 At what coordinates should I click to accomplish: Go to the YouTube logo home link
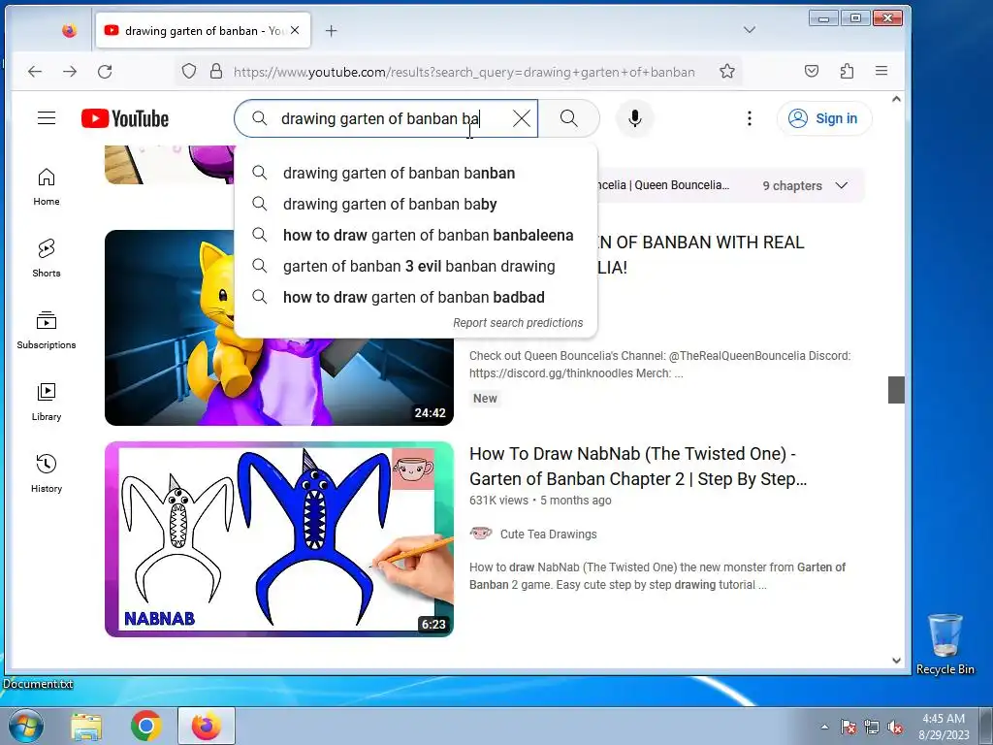125,118
